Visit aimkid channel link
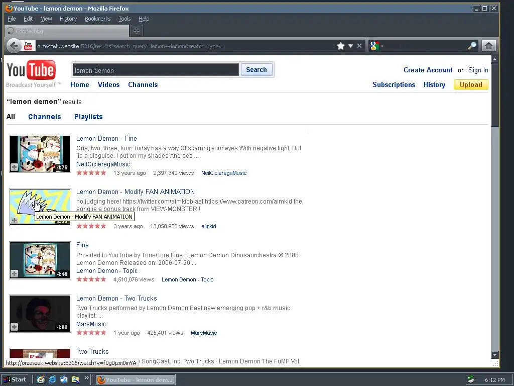Viewport: 514px width, 386px height. tap(208, 226)
